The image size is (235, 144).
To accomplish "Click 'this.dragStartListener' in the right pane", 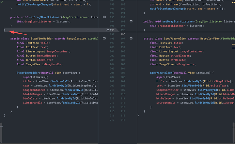I will (x=168, y=26).
